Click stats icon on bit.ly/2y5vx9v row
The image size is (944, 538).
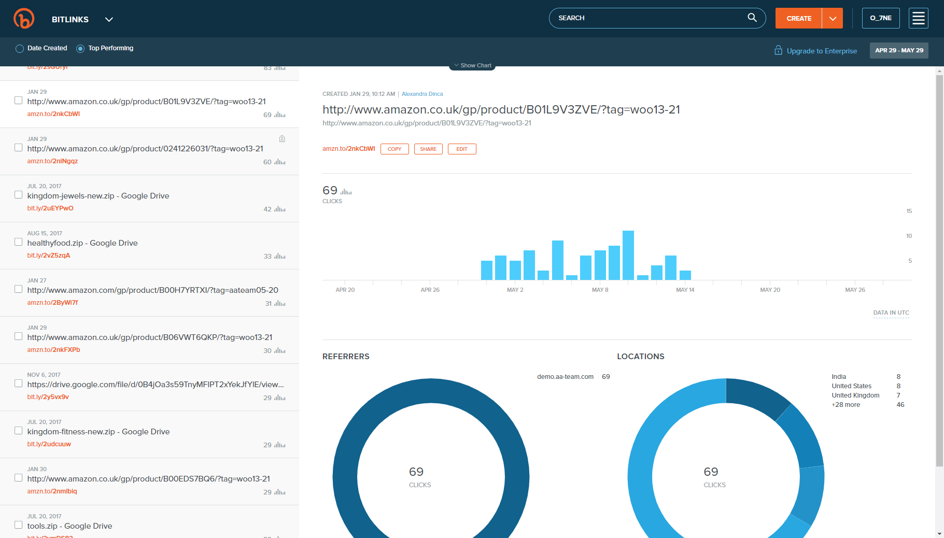[280, 398]
